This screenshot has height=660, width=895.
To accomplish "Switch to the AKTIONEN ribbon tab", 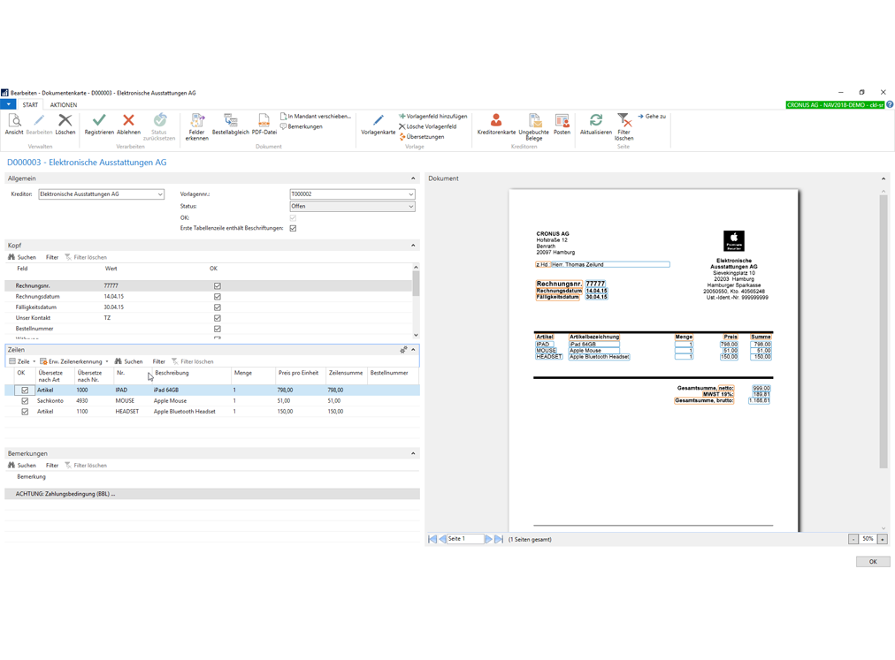I will coord(64,105).
